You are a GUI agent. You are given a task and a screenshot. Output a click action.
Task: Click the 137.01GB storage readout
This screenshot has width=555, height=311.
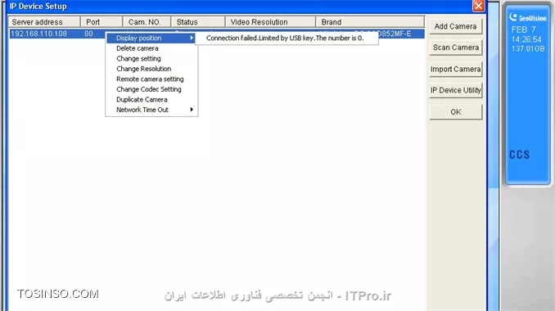coord(528,49)
